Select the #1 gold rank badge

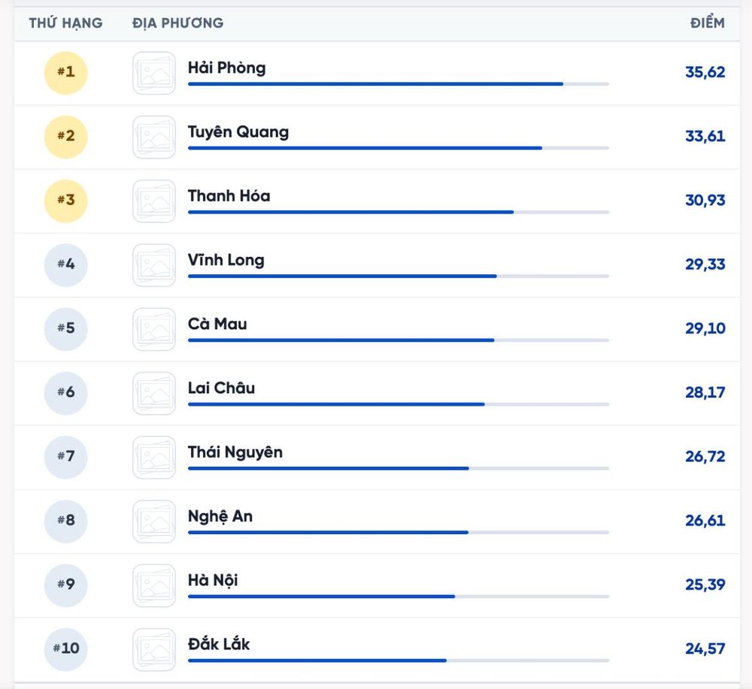pos(65,73)
